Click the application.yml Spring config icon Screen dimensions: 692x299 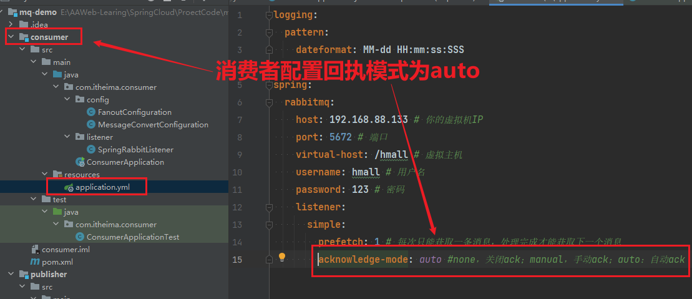69,187
